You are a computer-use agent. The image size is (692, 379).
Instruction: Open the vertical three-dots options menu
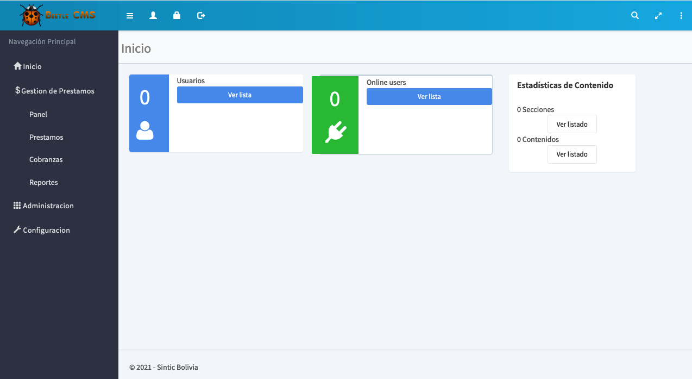[x=681, y=16]
